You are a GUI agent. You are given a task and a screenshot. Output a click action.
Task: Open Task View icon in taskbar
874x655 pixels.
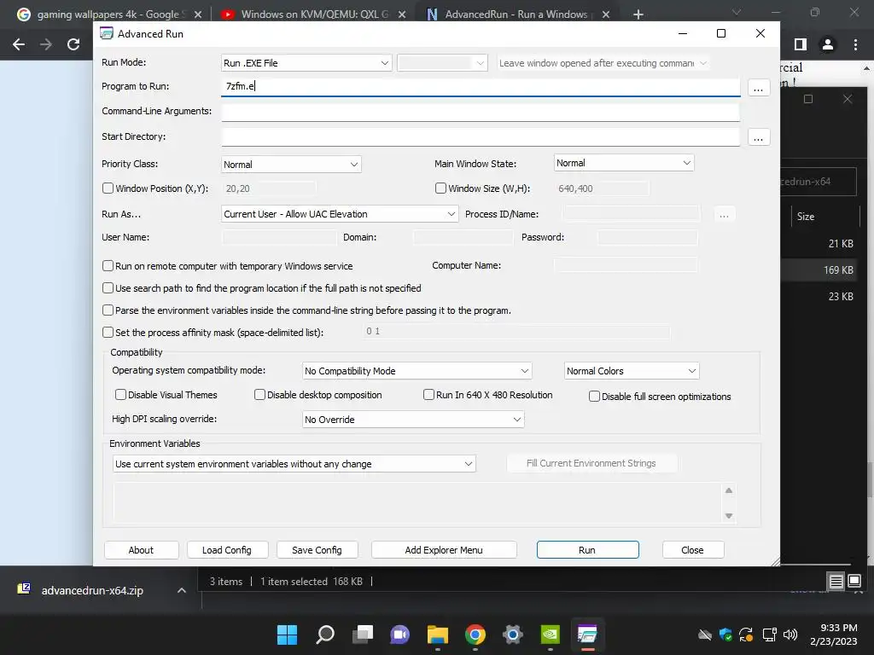[x=363, y=635]
